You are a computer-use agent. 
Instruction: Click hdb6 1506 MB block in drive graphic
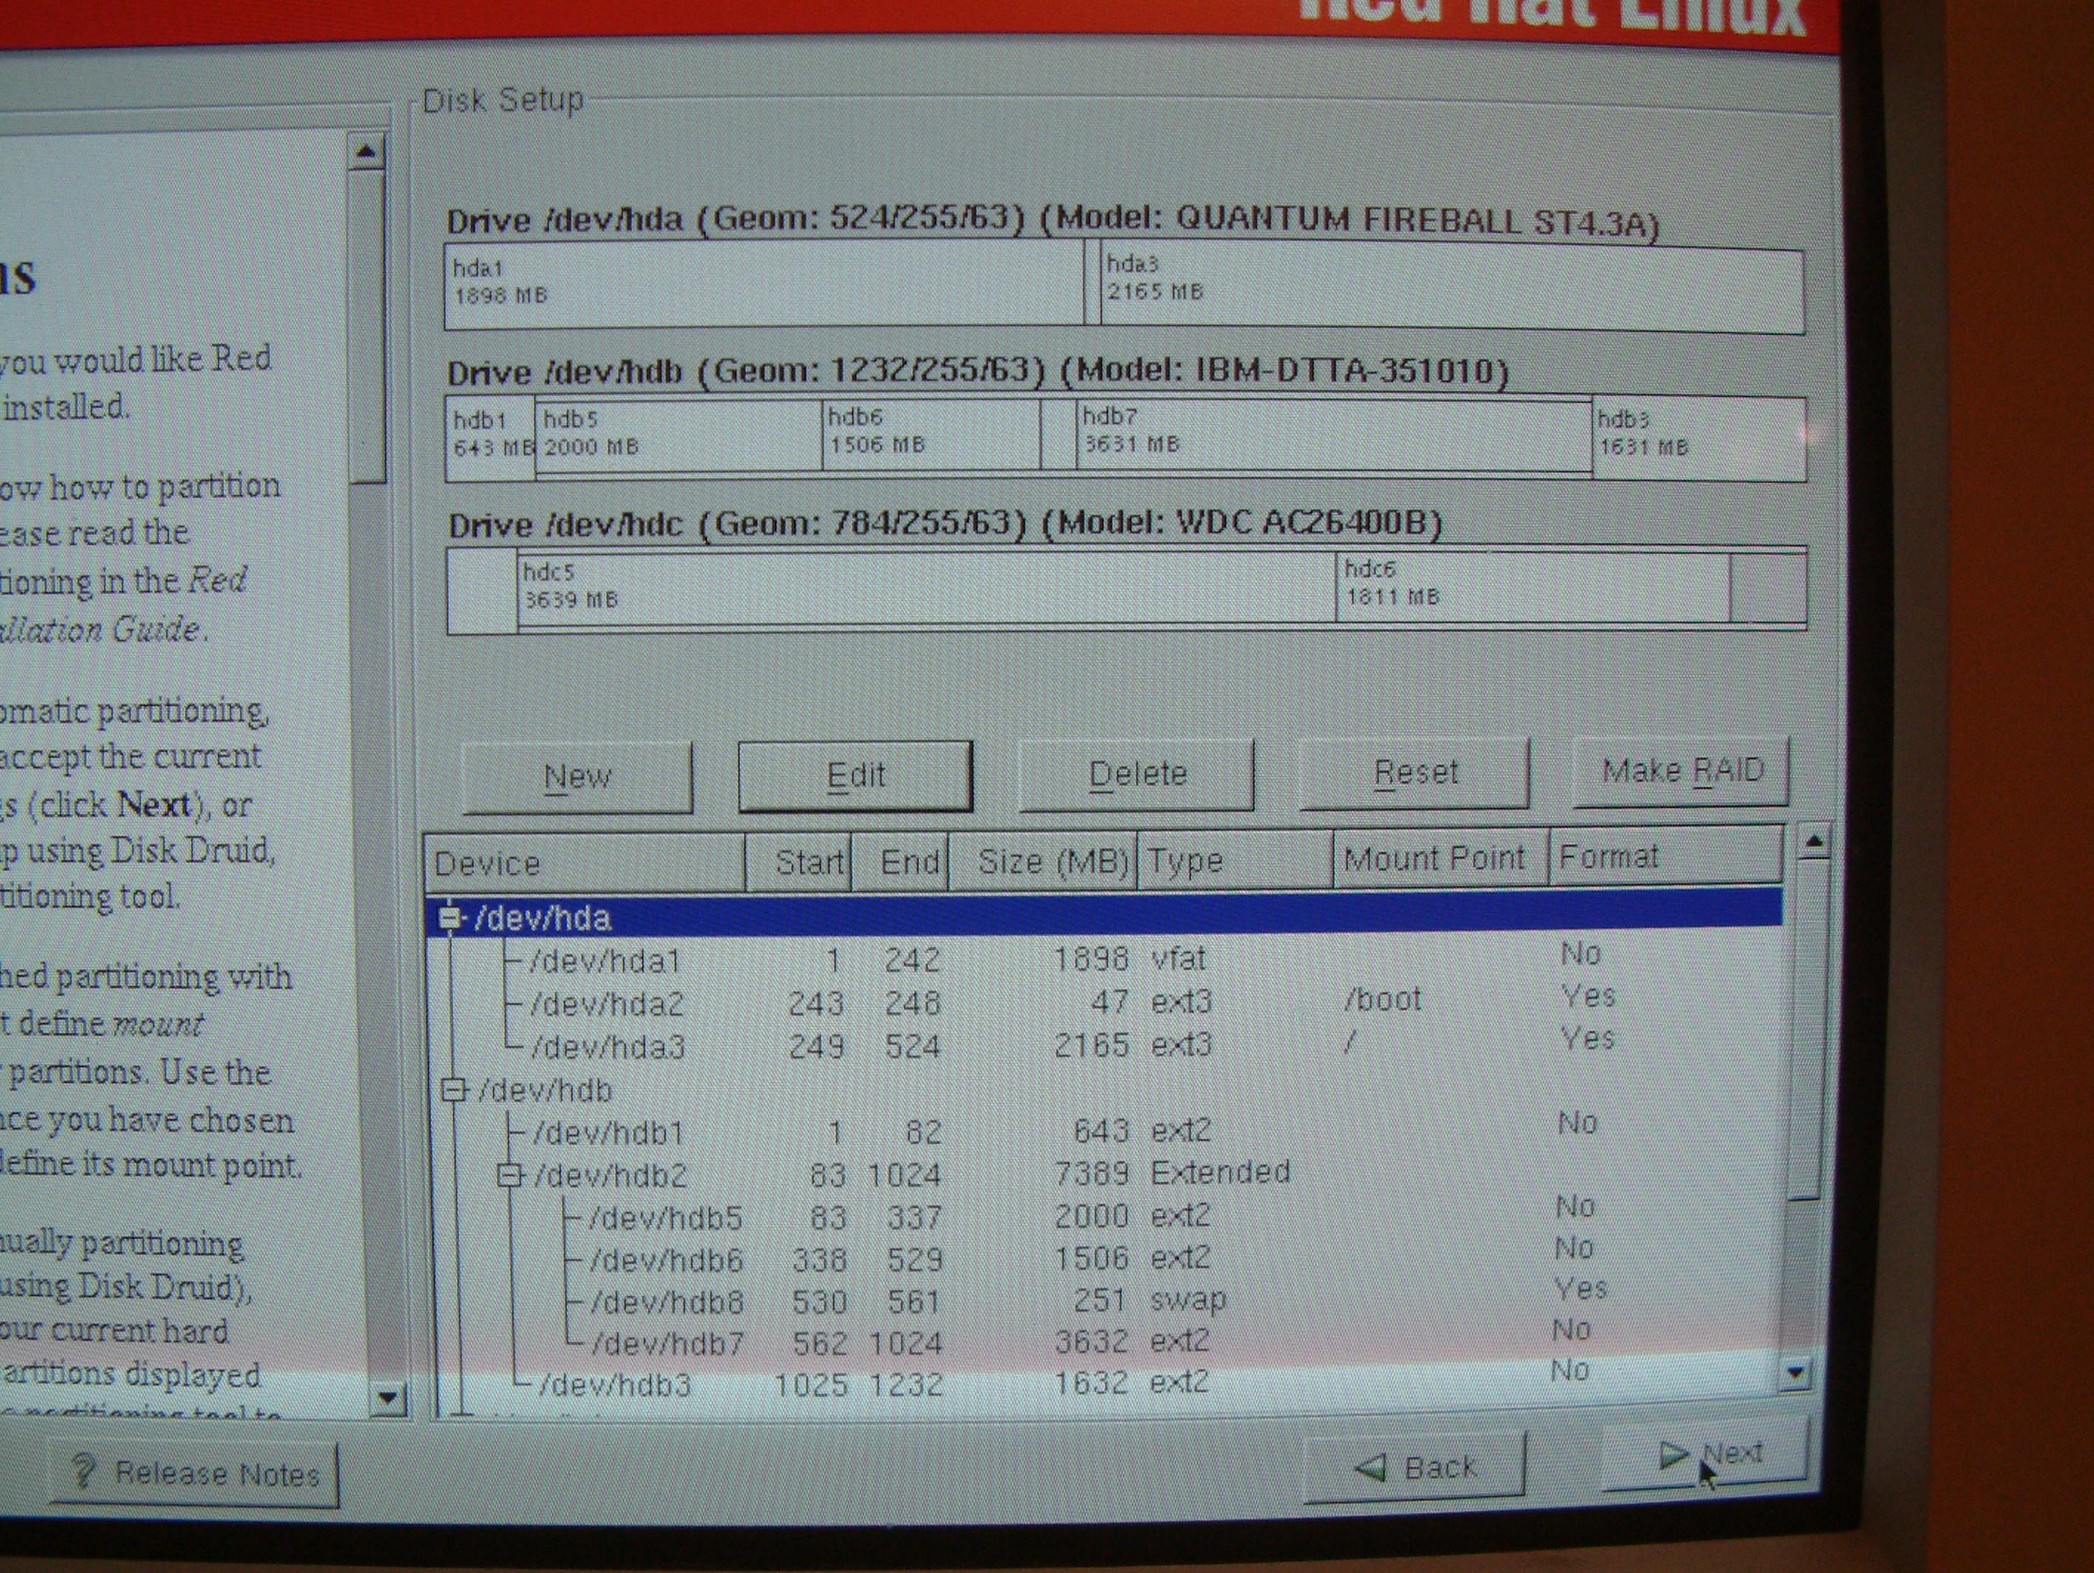click(x=932, y=435)
